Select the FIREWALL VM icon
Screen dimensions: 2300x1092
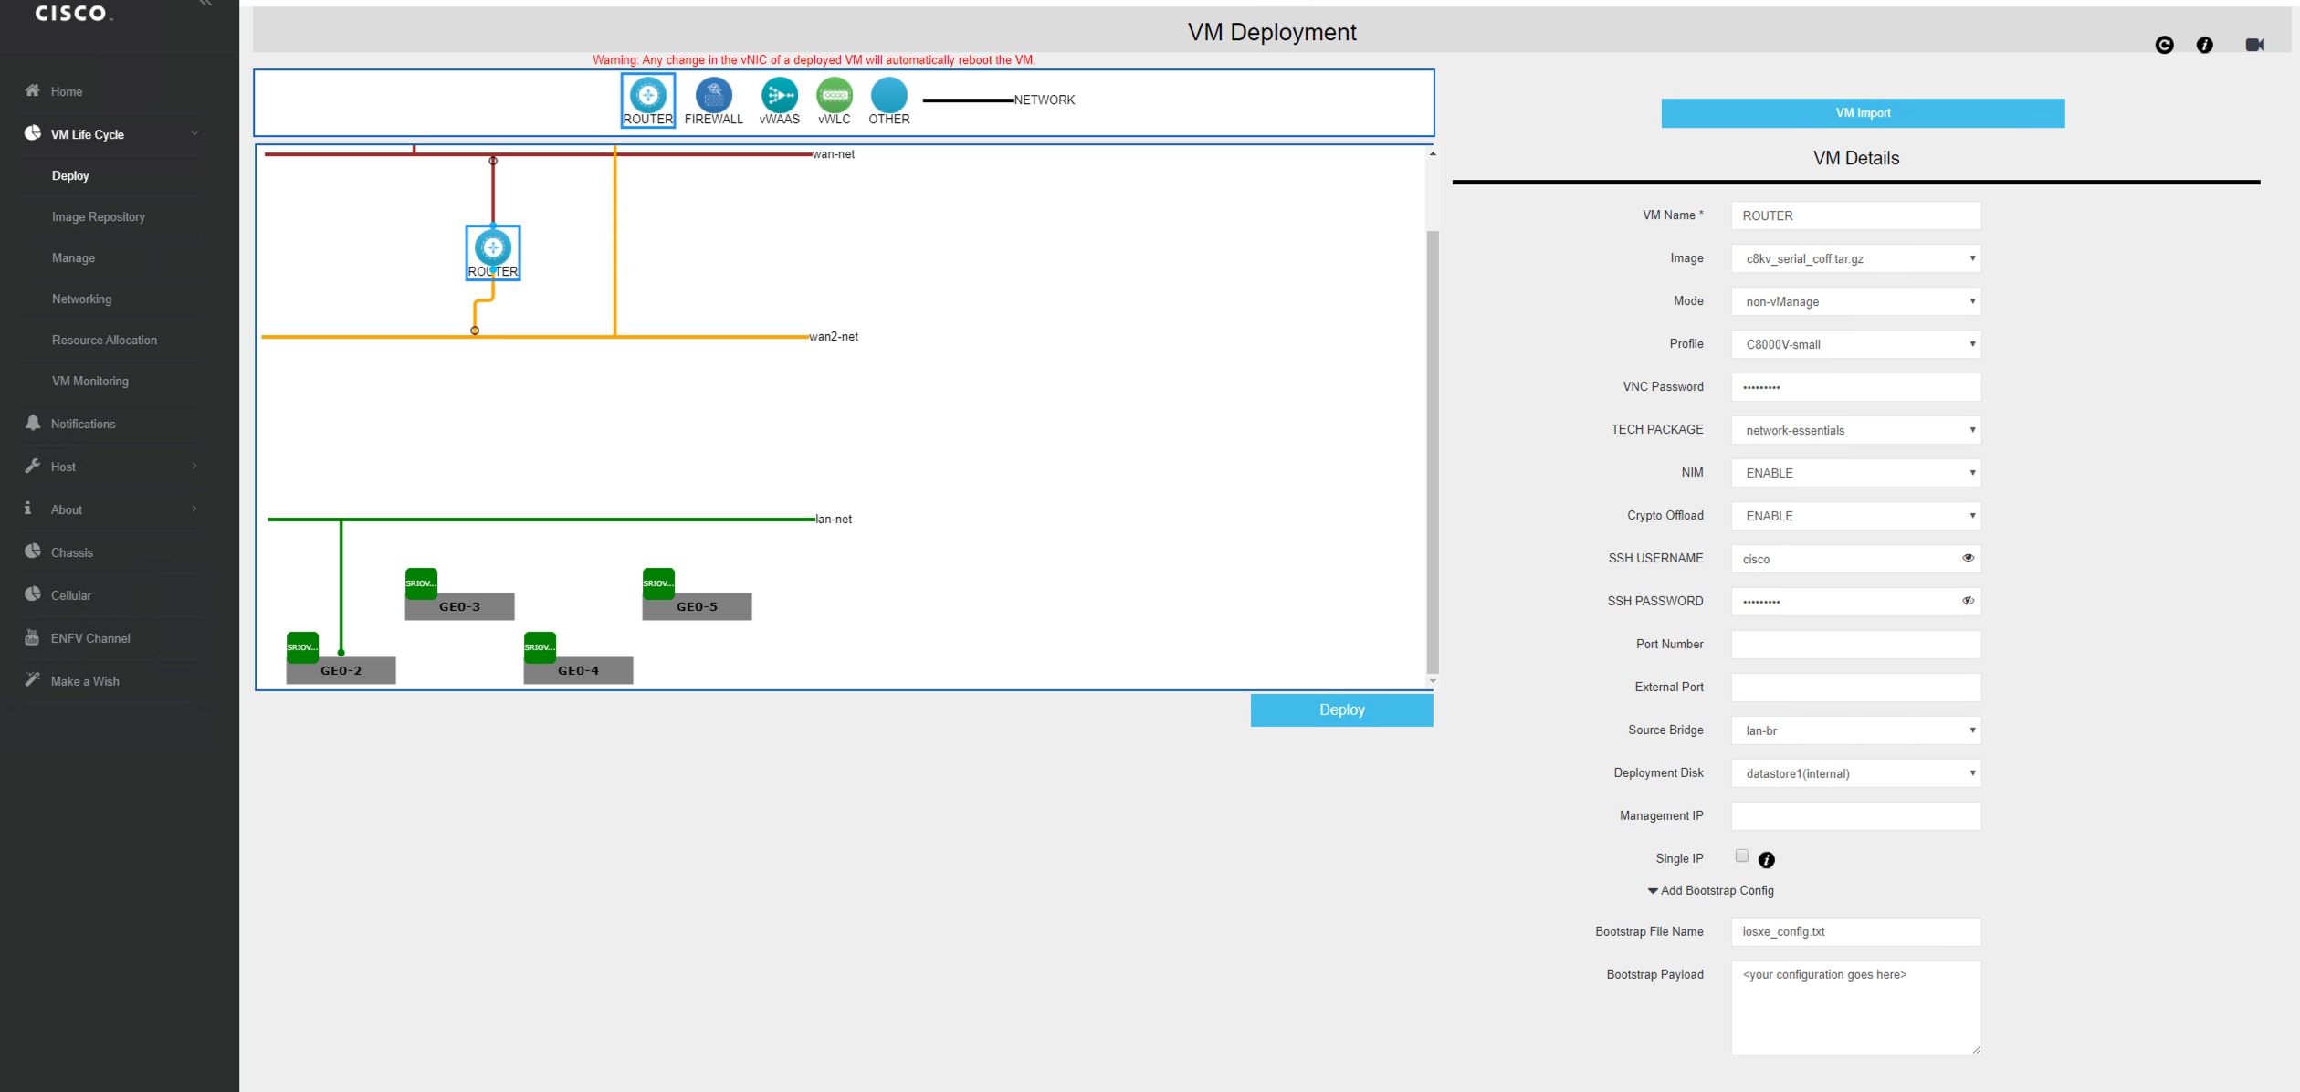tap(713, 96)
